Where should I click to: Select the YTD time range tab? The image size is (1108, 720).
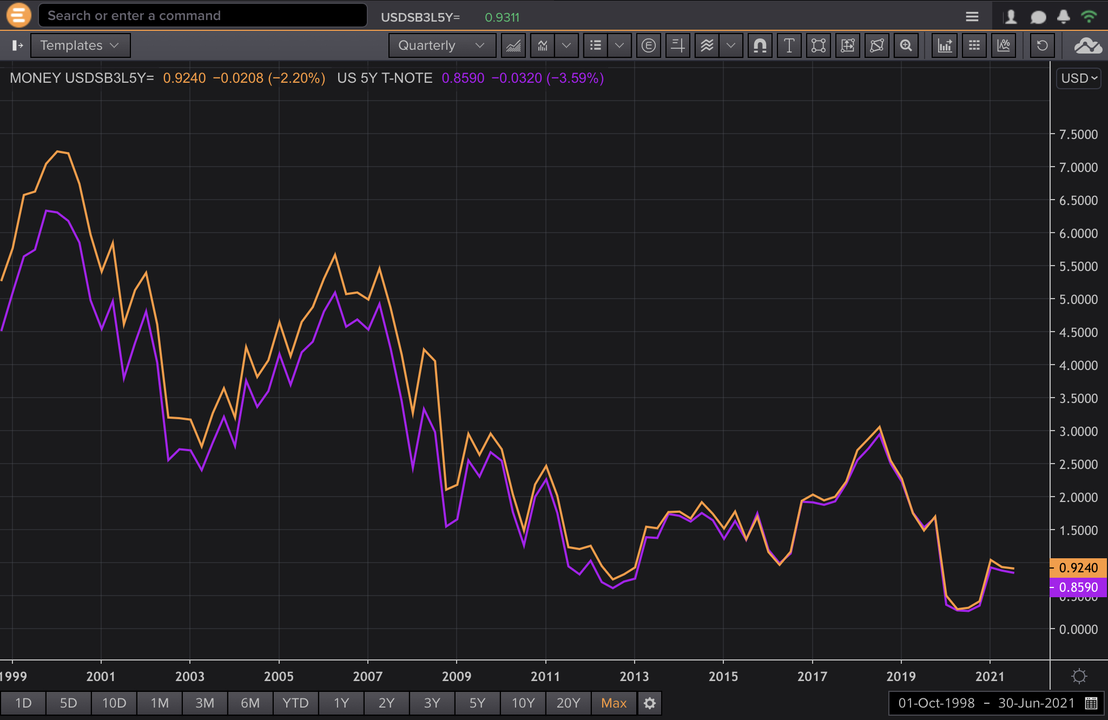(x=295, y=703)
